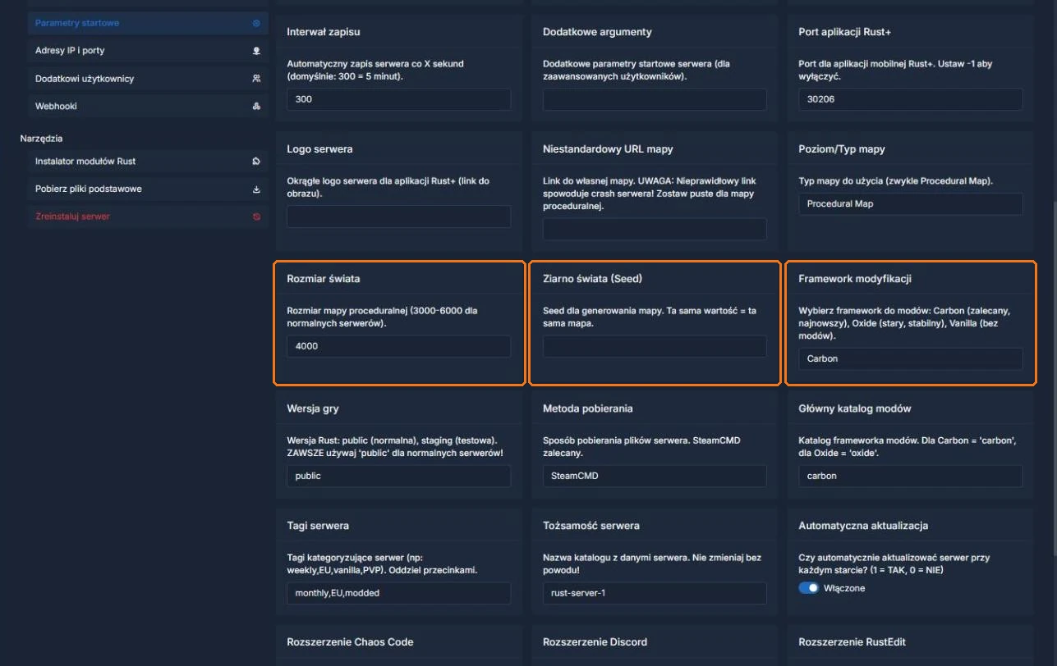
Task: Click the gear icon beside Parametry startowe
Action: click(256, 23)
